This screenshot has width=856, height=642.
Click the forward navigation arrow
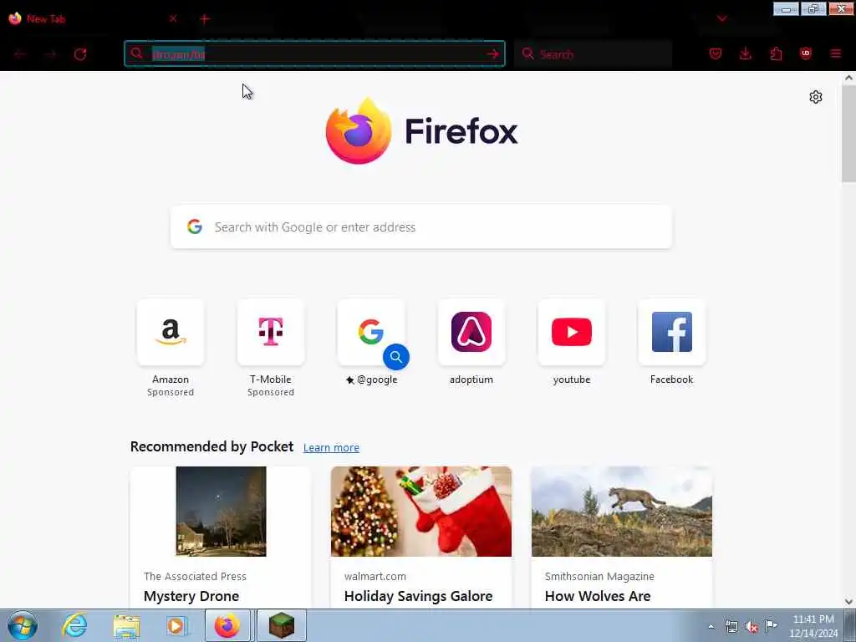click(51, 54)
